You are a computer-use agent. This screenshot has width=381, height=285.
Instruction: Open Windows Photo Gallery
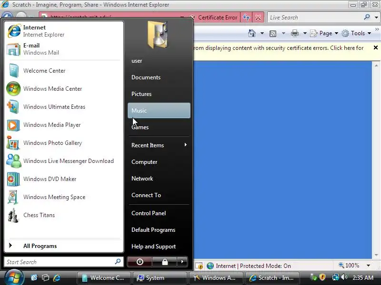(64, 143)
